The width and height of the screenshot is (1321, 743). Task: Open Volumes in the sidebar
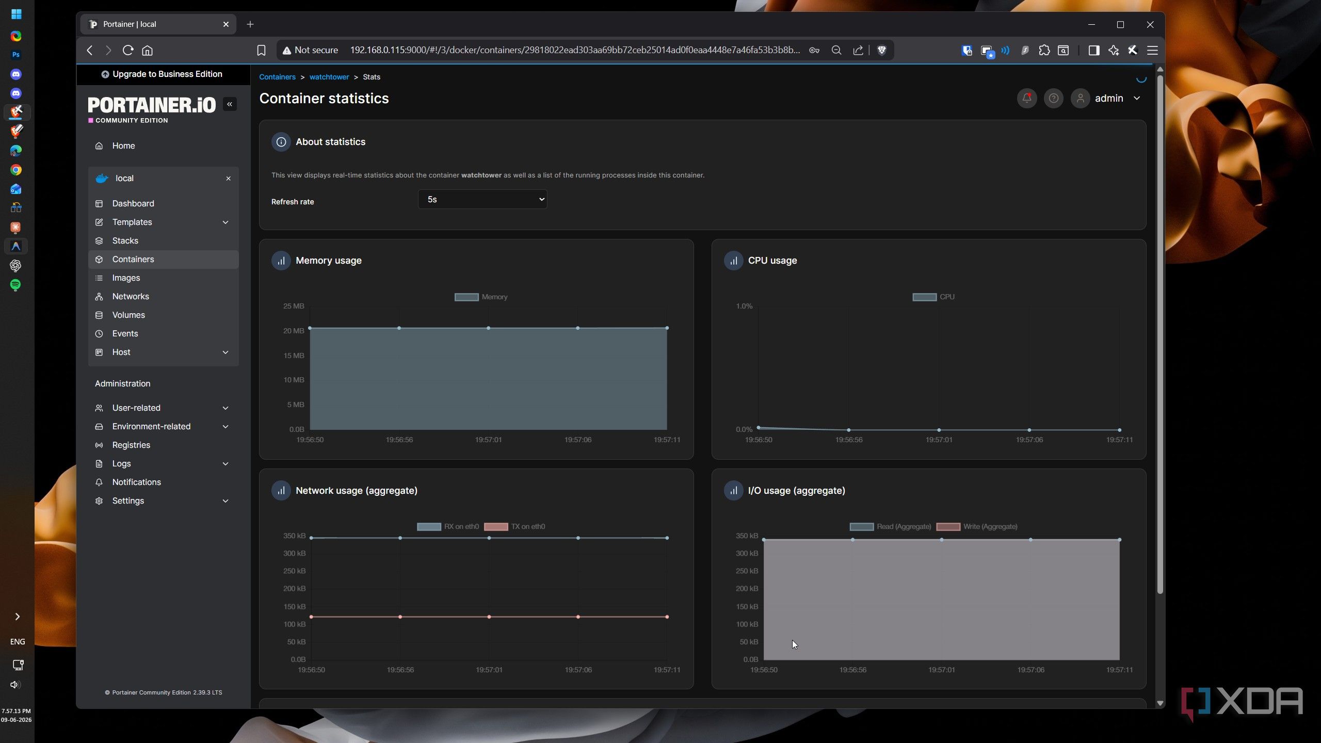click(164, 315)
